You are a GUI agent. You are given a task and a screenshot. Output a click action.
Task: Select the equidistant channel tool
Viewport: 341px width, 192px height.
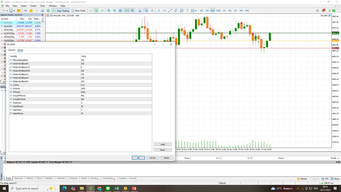(176, 10)
